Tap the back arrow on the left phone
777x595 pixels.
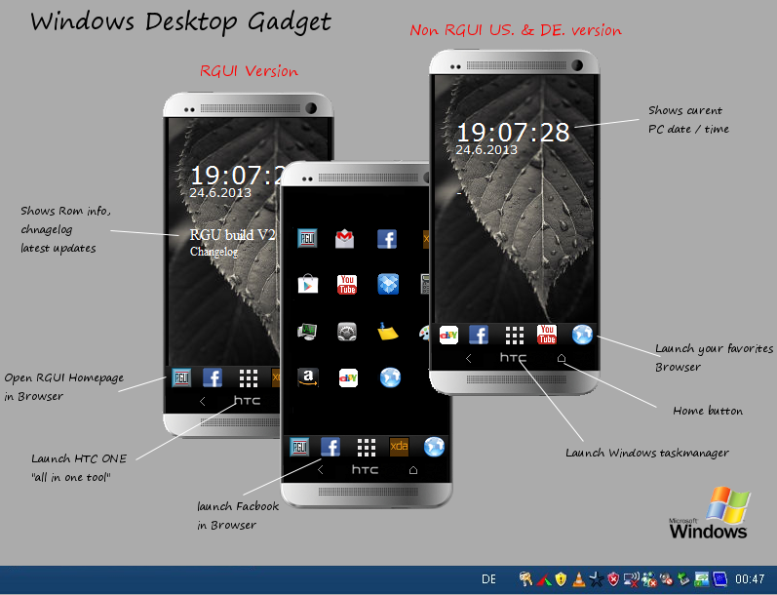coord(202,401)
